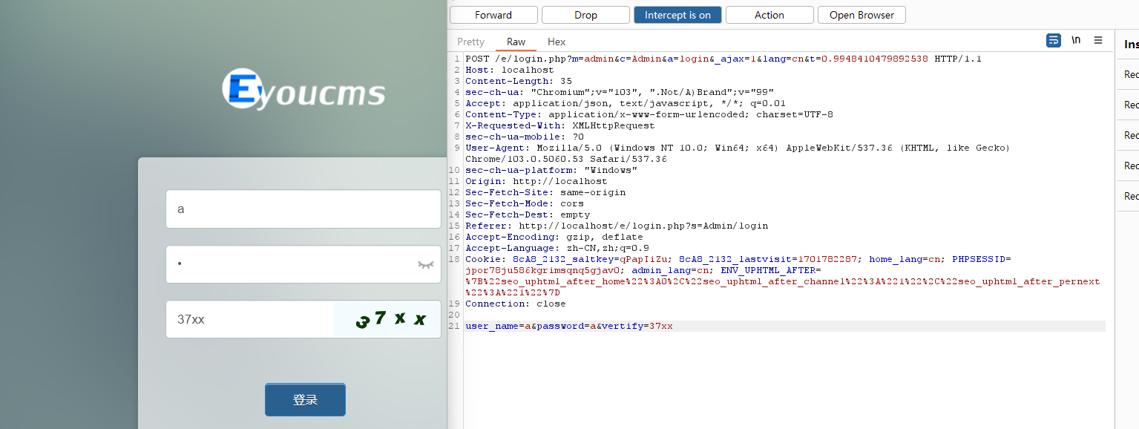Screen dimensions: 1139x429
Task: Switch to the Hex view tab
Action: [557, 42]
